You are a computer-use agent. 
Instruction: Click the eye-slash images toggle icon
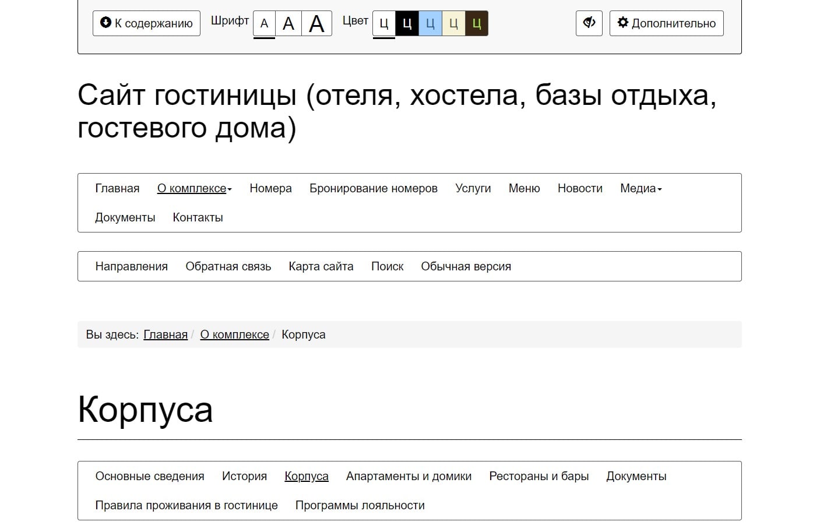point(589,23)
